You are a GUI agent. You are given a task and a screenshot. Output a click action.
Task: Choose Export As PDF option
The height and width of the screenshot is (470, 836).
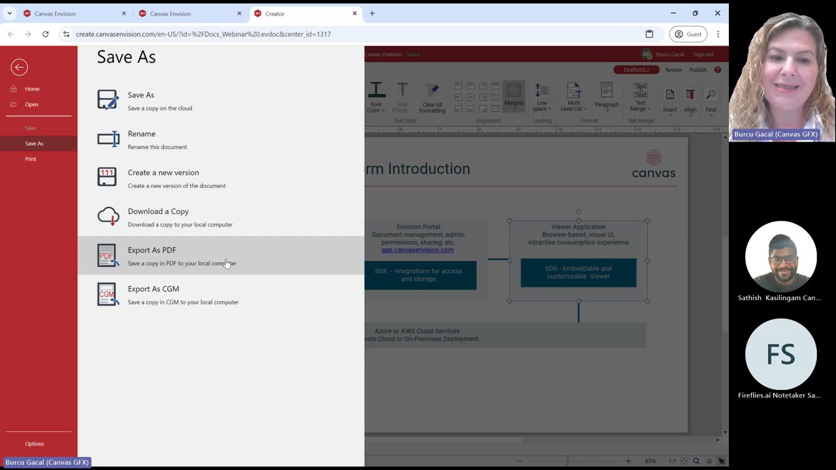221,256
